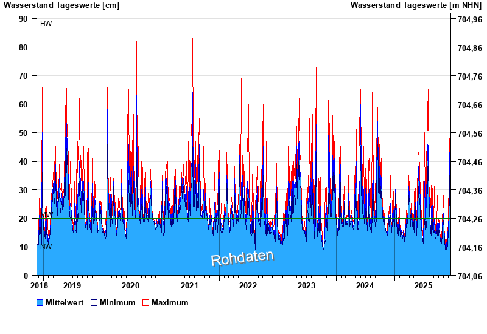This screenshot has height=334, width=487.
Task: Click the Minimum legend swatch box
Action: click(x=94, y=302)
